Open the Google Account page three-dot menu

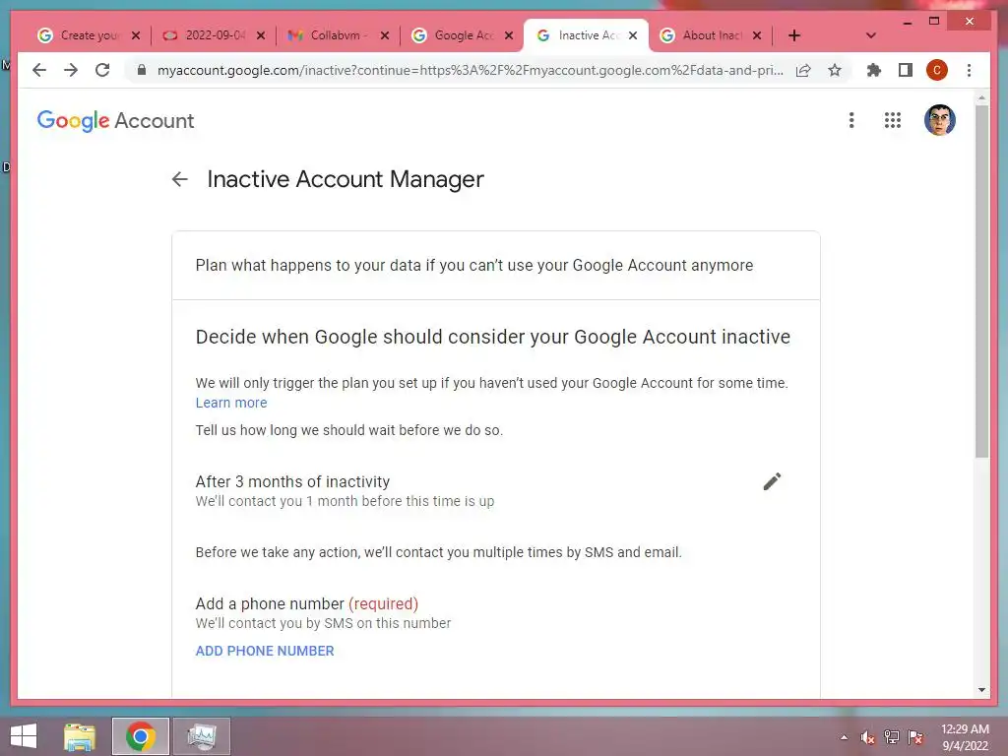click(851, 120)
